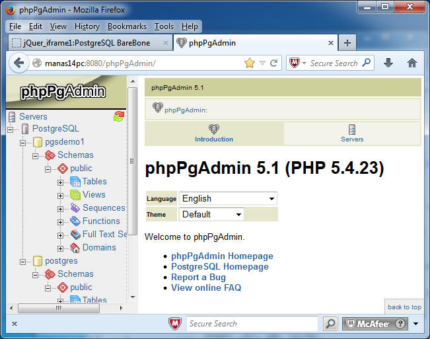Open a new browser tab
Screen dimensions: 430x339
[347, 43]
